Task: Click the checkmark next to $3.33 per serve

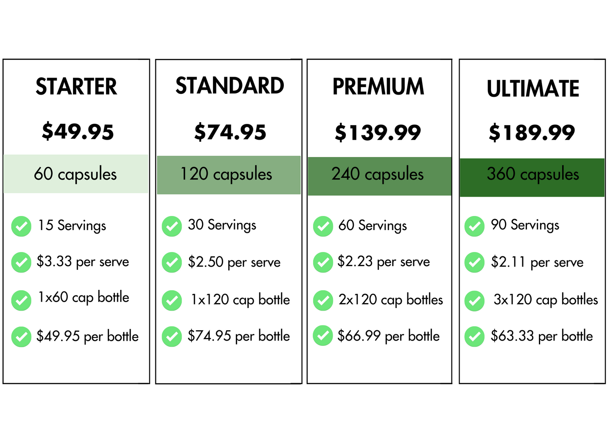Action: [x=21, y=262]
